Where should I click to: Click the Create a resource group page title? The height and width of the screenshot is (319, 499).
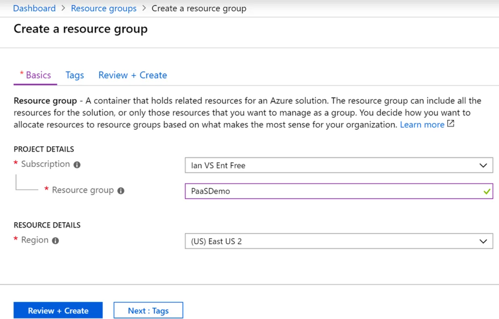(81, 29)
